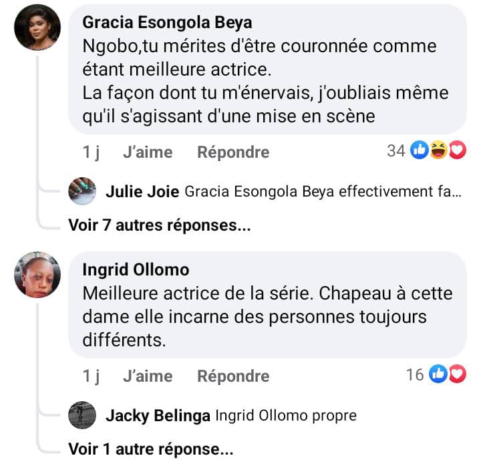The width and height of the screenshot is (481, 468).
Task: Click the laughing reaction on Gracia's comment
Action: [439, 151]
